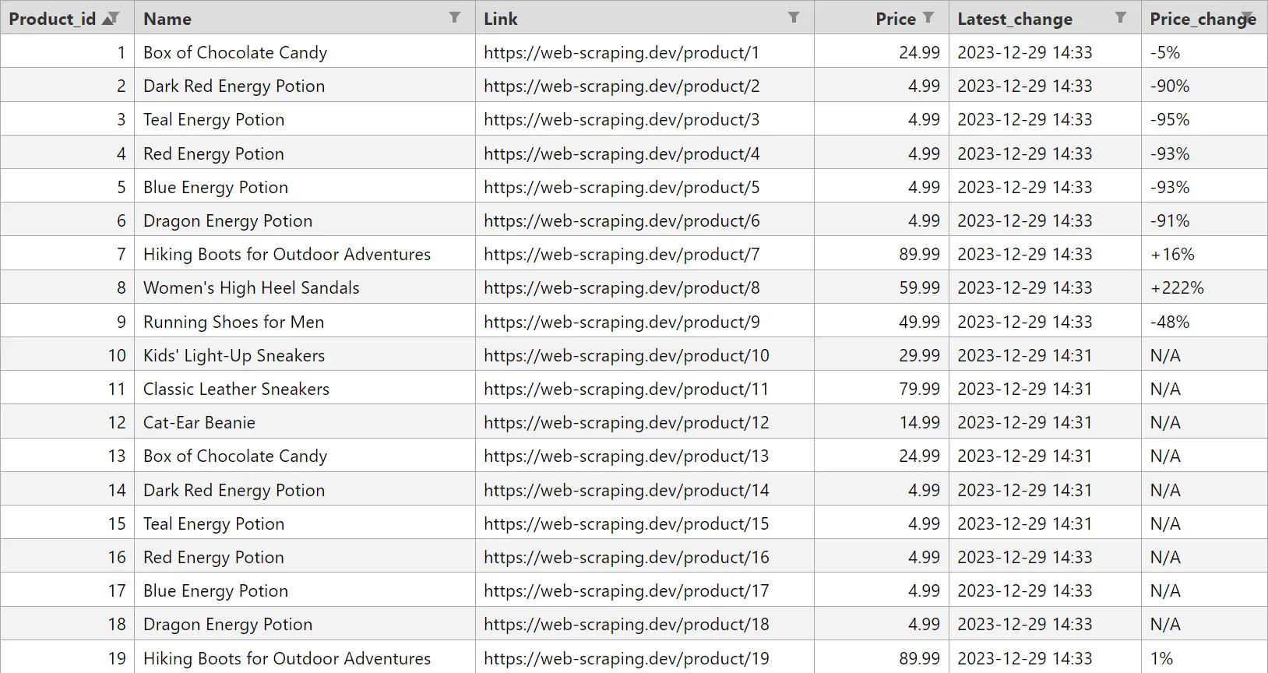Select the -48% price change cell
The image size is (1268, 673).
coord(1204,322)
